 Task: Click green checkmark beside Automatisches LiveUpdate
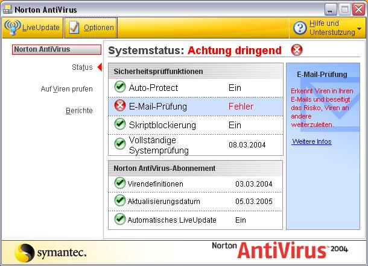click(120, 219)
